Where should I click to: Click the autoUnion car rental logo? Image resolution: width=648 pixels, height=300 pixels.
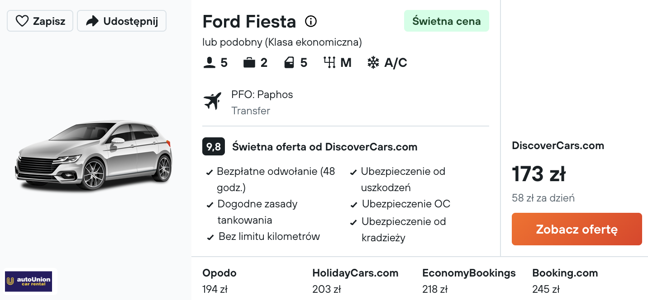pyautogui.click(x=29, y=281)
